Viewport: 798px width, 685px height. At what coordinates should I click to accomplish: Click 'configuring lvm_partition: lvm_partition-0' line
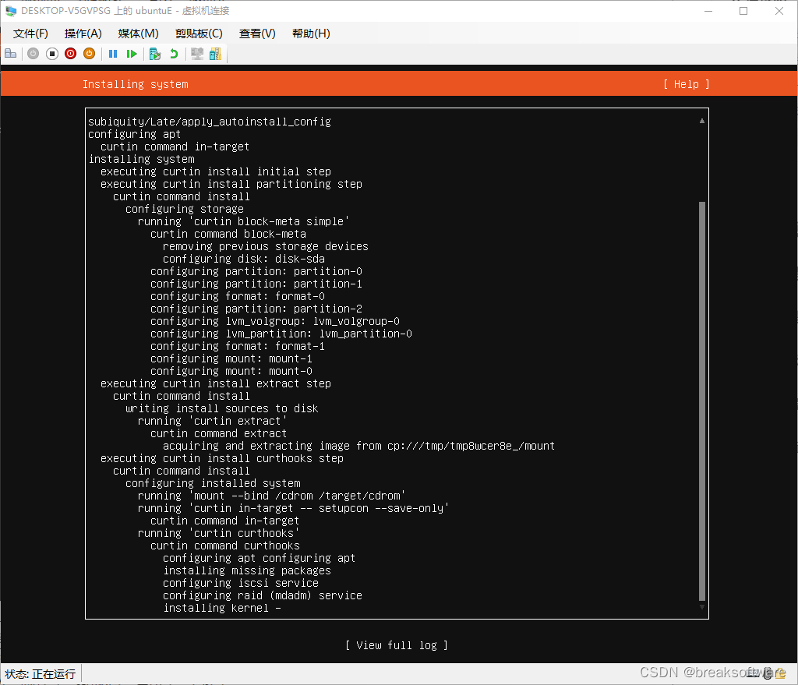pos(281,334)
